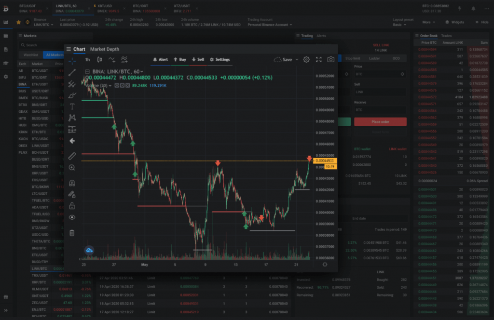The image size is (494, 320).
Task: Activate the ruler measure tool
Action: [x=72, y=156]
